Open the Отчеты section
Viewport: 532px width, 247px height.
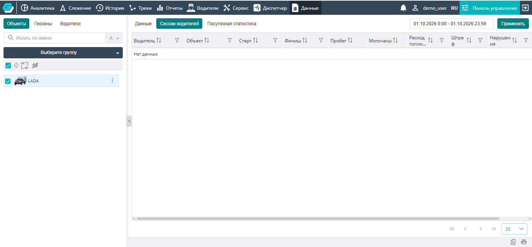tap(170, 8)
